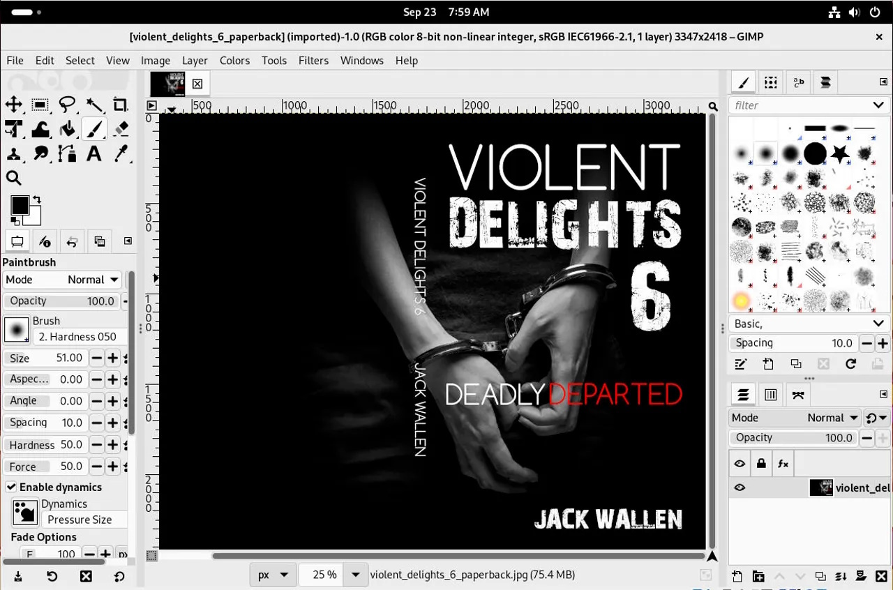The width and height of the screenshot is (893, 590).
Task: Switch to the Device Status tab
Action: point(45,241)
